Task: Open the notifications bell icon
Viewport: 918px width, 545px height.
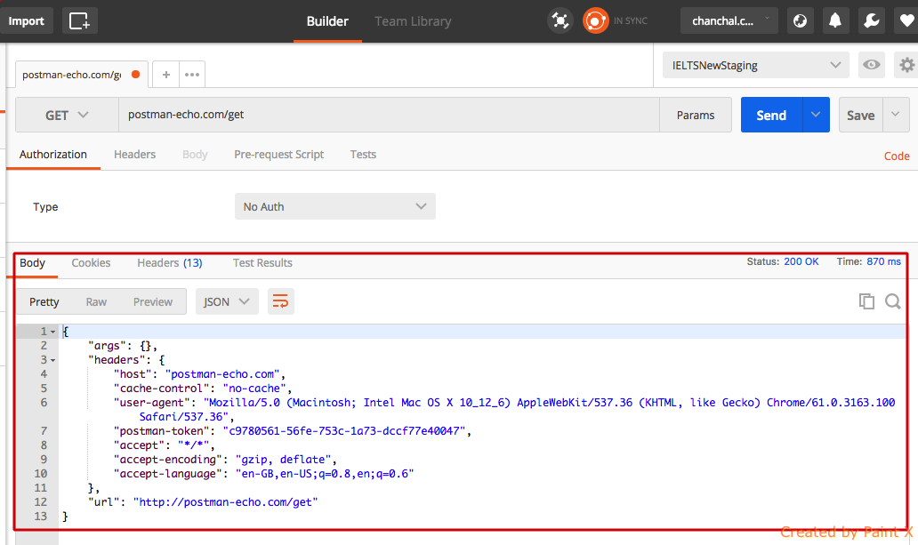Action: pos(836,20)
